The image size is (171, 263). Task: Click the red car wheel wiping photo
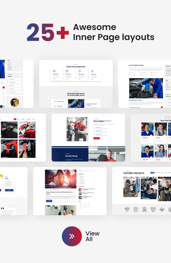(x=9, y=149)
